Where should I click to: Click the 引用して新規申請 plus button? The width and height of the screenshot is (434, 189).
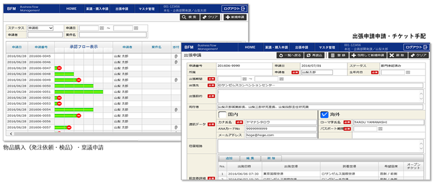367,56
